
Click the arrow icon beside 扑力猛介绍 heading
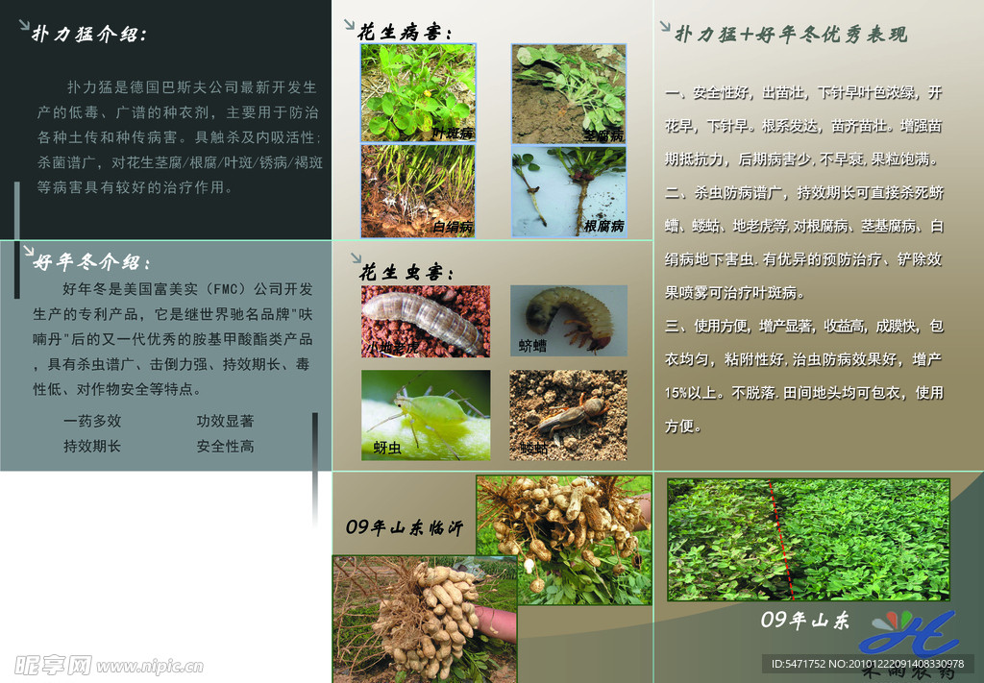coord(24,26)
